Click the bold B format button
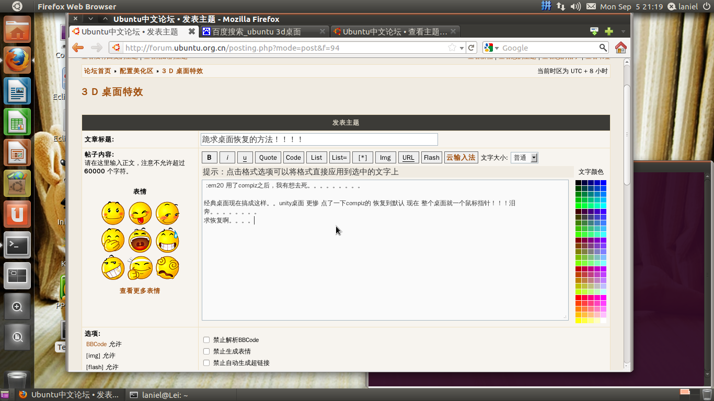This screenshot has height=401, width=714. coord(209,158)
